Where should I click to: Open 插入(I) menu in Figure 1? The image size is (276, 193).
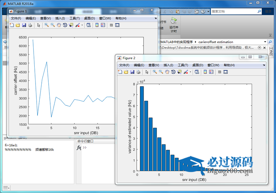pos(60,18)
